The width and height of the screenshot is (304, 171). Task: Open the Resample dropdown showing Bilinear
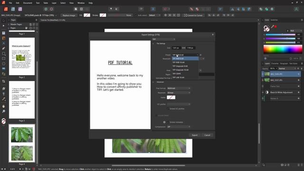(179, 93)
